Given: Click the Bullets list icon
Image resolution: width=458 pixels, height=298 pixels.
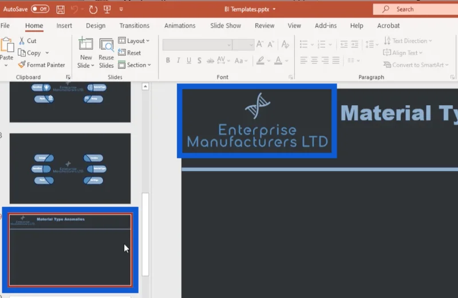Looking at the screenshot, I should point(303,45).
